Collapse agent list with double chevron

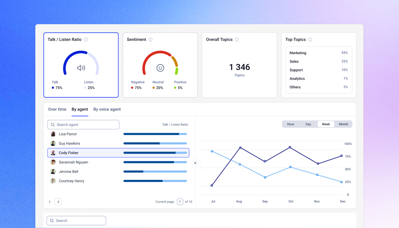[195, 163]
